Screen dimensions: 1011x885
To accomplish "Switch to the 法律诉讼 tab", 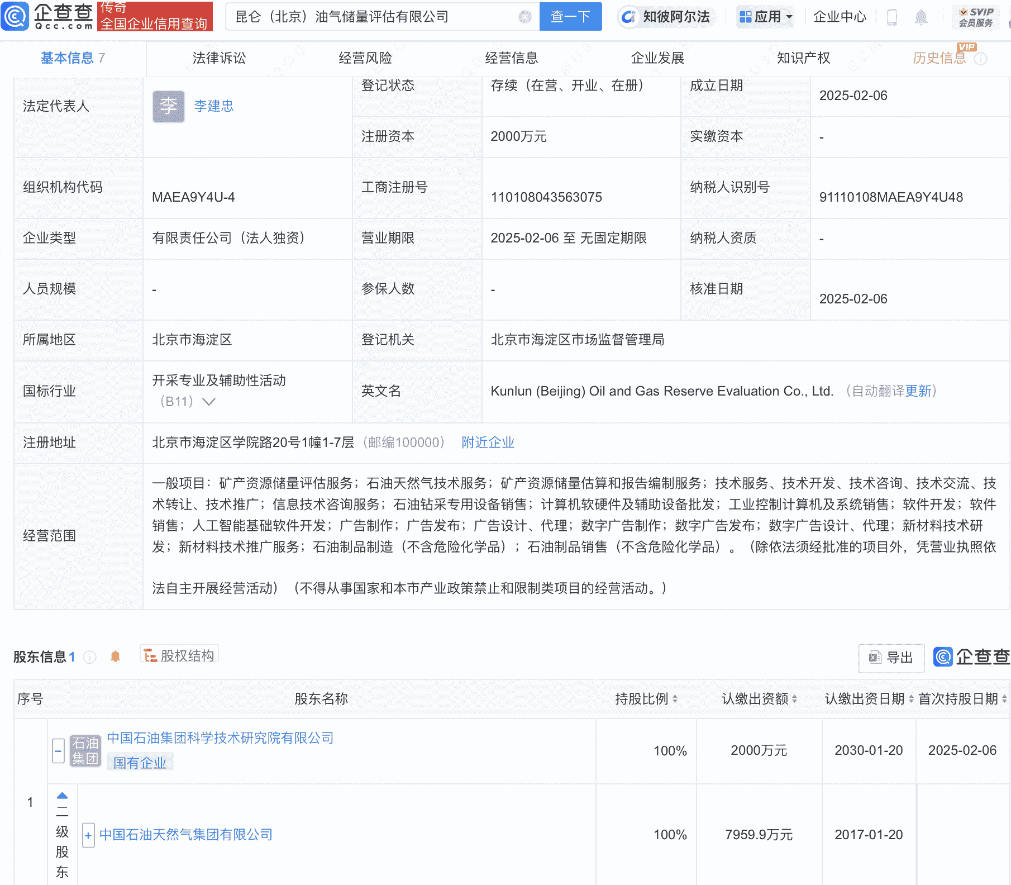I will (219, 58).
